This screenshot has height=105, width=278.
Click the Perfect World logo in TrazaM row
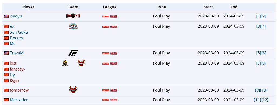113,53
